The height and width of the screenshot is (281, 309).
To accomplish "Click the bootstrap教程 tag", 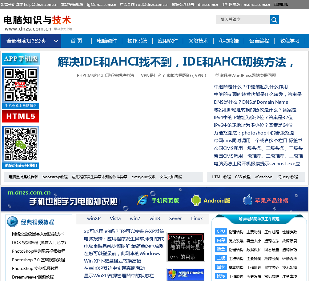I will pos(55,177).
